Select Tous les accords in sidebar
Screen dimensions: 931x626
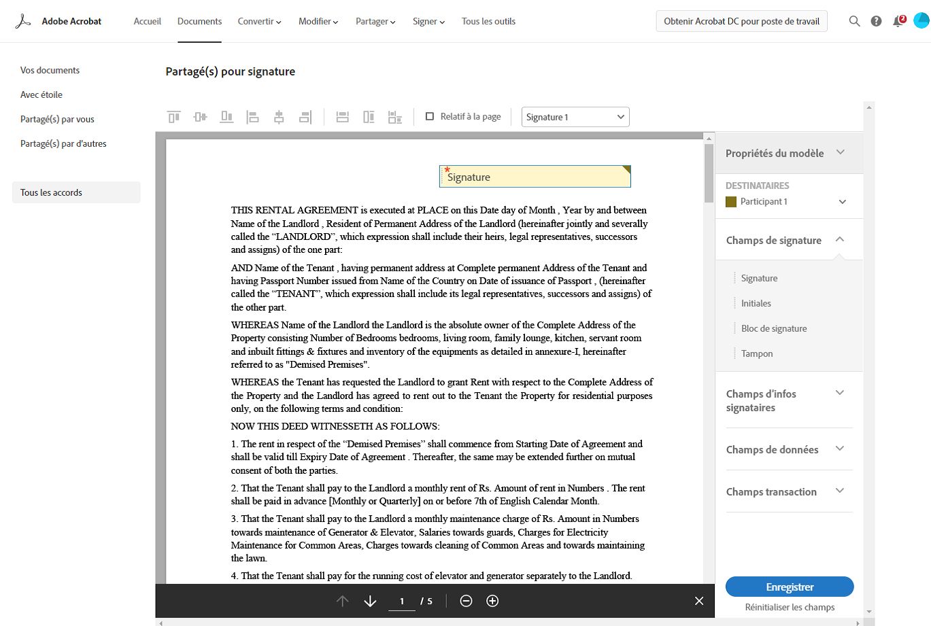[x=76, y=192]
